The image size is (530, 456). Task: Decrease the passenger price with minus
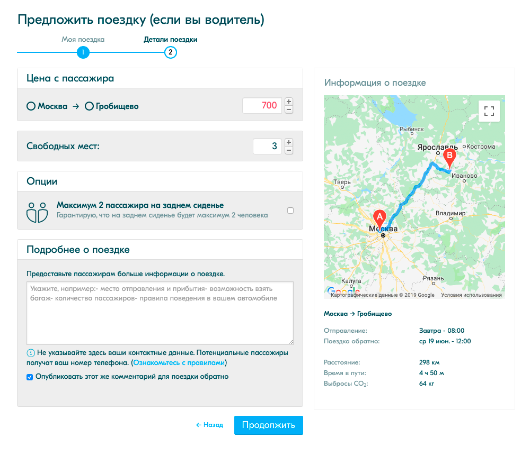click(x=289, y=110)
